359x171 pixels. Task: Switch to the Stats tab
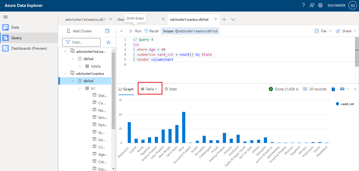point(171,89)
